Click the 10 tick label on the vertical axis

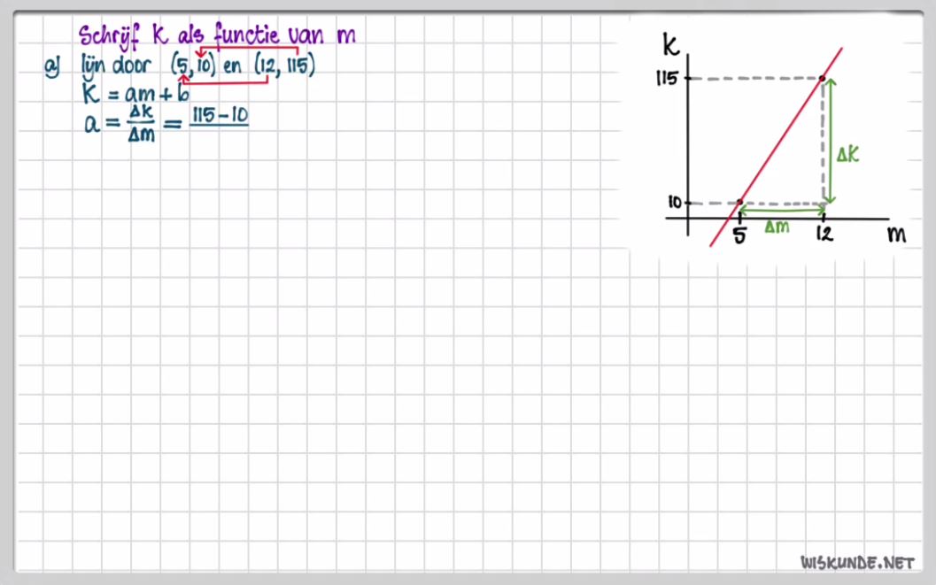(x=675, y=203)
